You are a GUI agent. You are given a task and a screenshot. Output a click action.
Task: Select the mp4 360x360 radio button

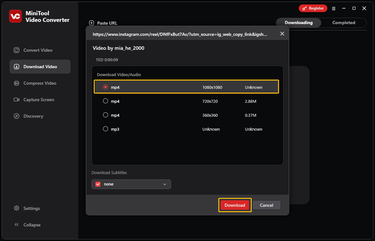tap(106, 115)
